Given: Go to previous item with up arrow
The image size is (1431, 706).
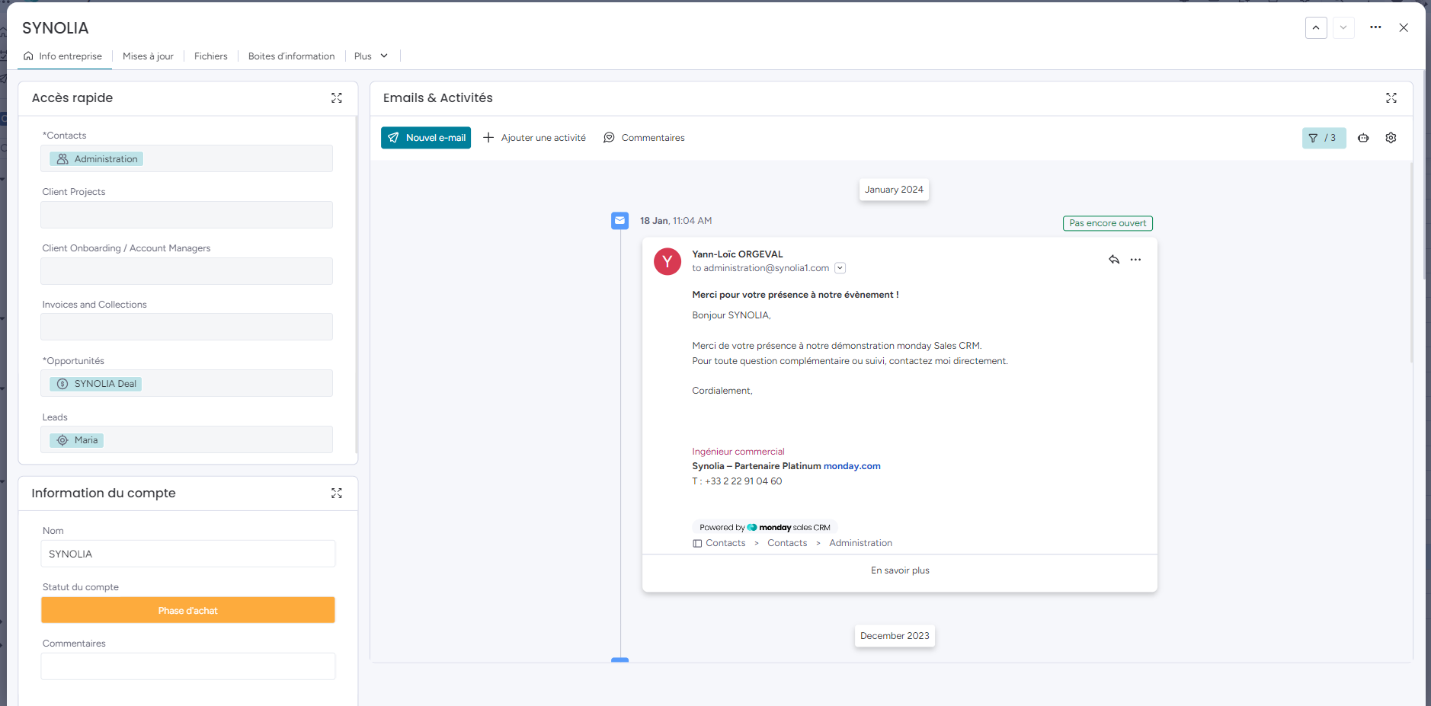Looking at the screenshot, I should pyautogui.click(x=1316, y=27).
